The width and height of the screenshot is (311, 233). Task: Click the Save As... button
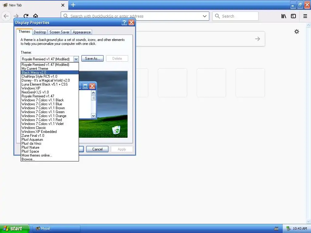[x=92, y=59]
